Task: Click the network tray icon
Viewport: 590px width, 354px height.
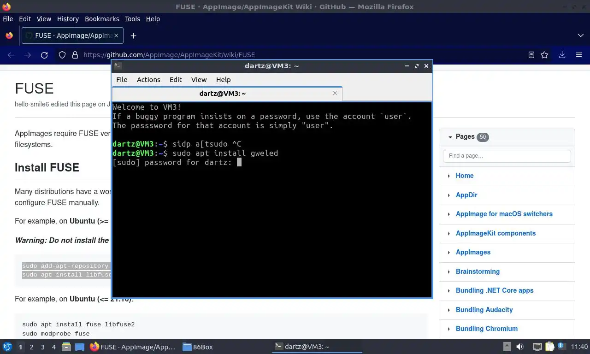Action: pyautogui.click(x=537, y=347)
